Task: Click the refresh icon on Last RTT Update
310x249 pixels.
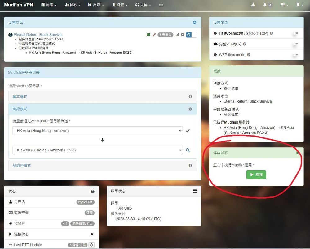Action: 91,245
